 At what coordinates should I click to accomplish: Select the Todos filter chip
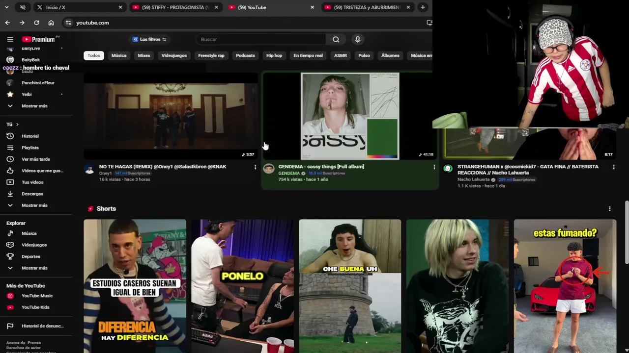pos(94,55)
